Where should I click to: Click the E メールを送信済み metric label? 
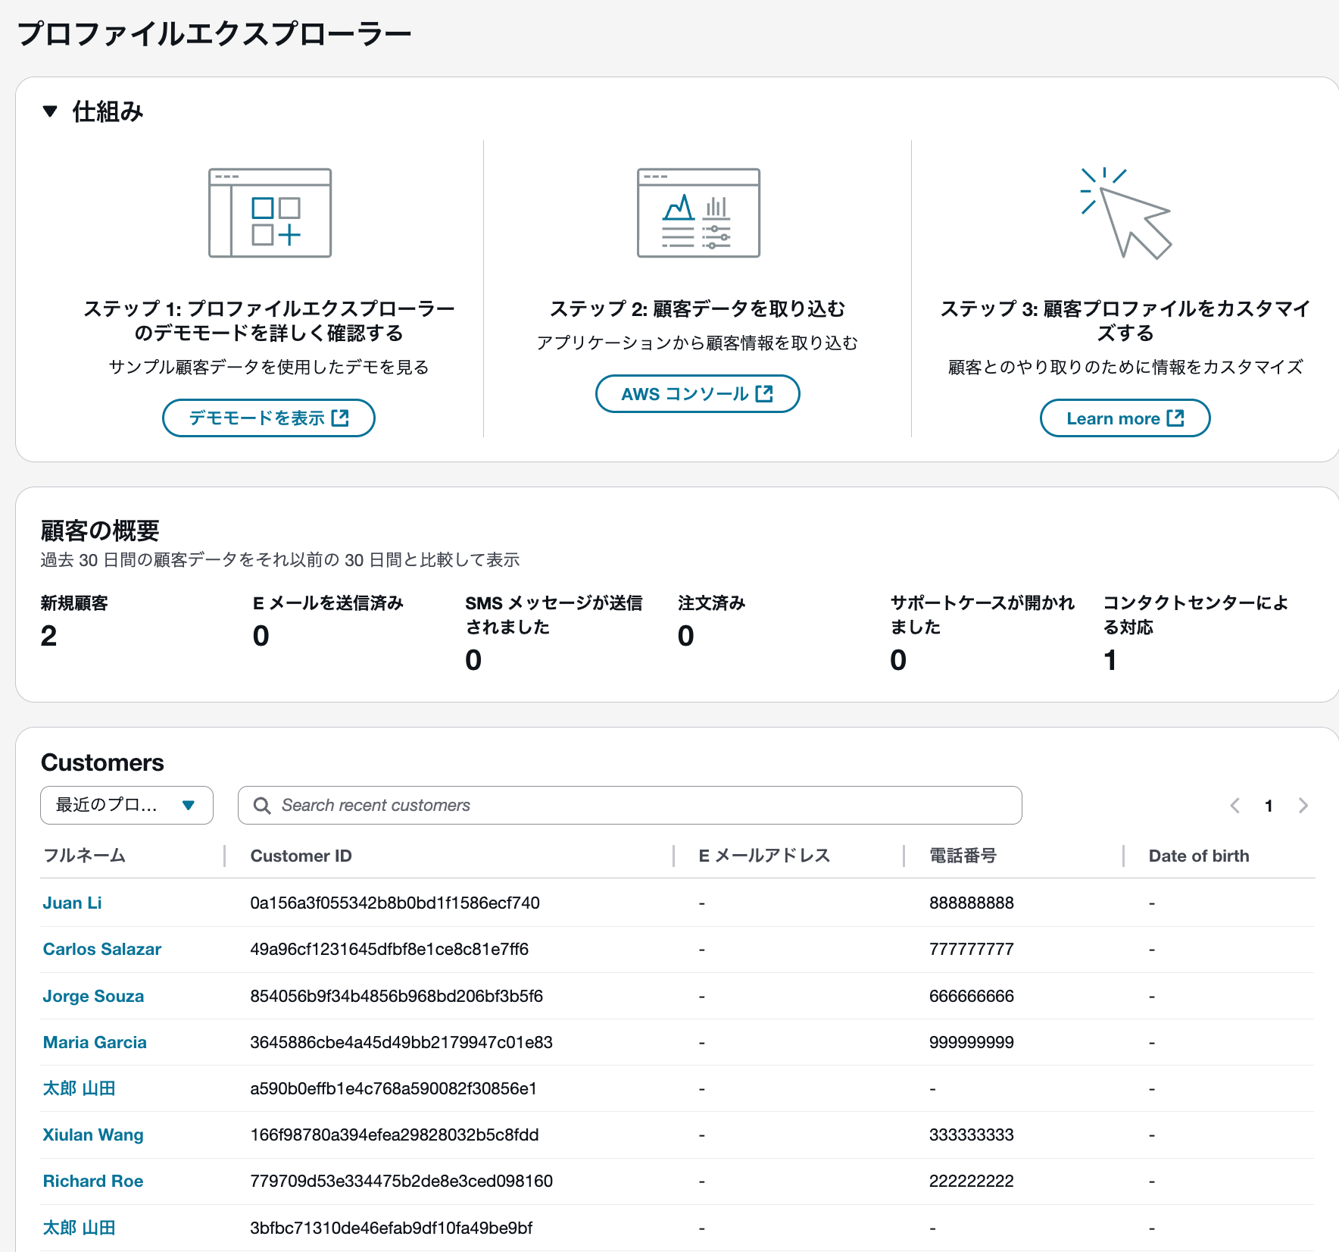tap(328, 603)
